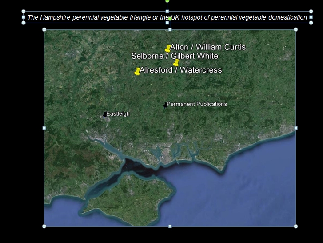Screen dimensions: 323x243
Task: Click the map image's right-middle resize handle
Action: (296, 128)
